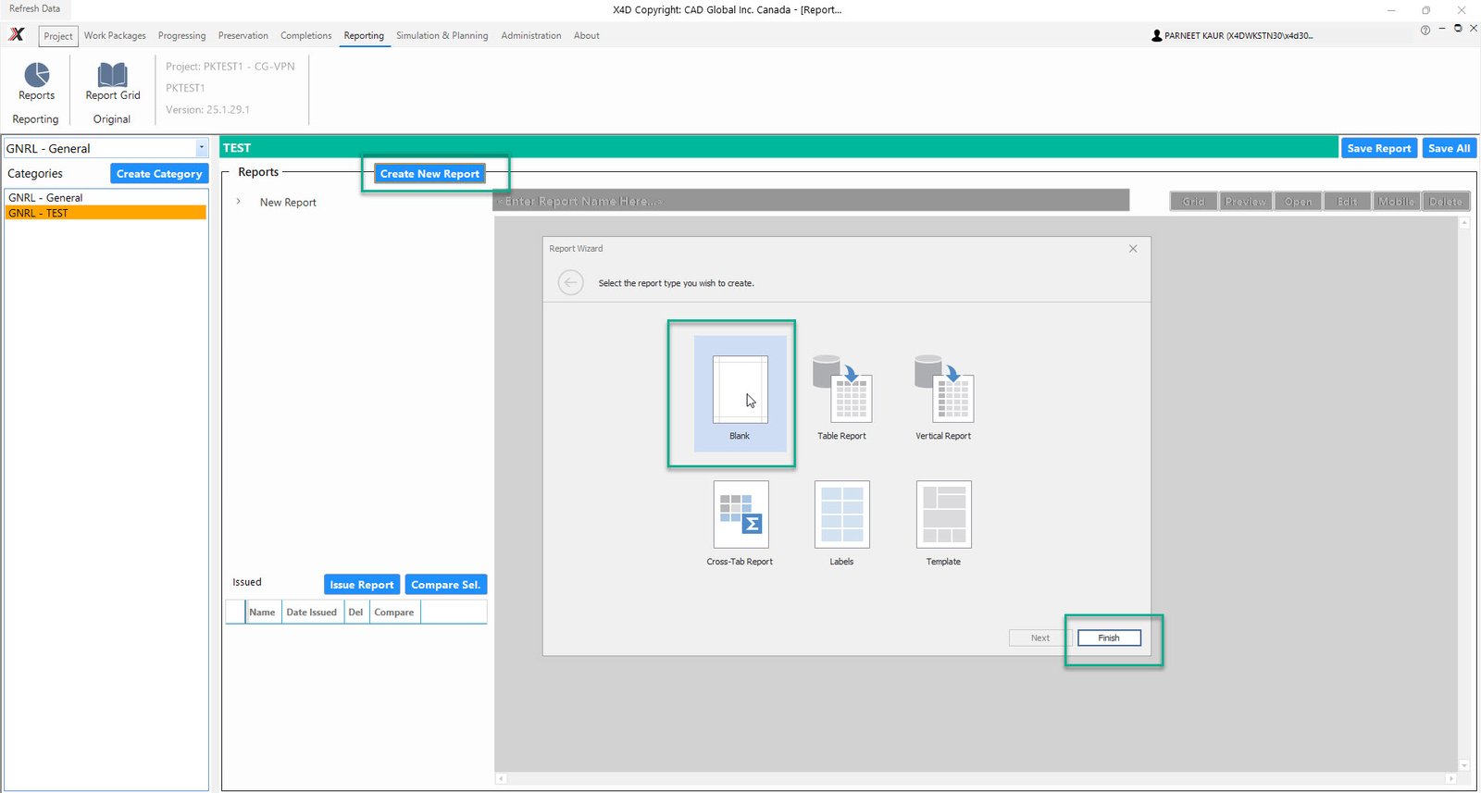Open the GNRL - General category dropdown

pyautogui.click(x=201, y=148)
